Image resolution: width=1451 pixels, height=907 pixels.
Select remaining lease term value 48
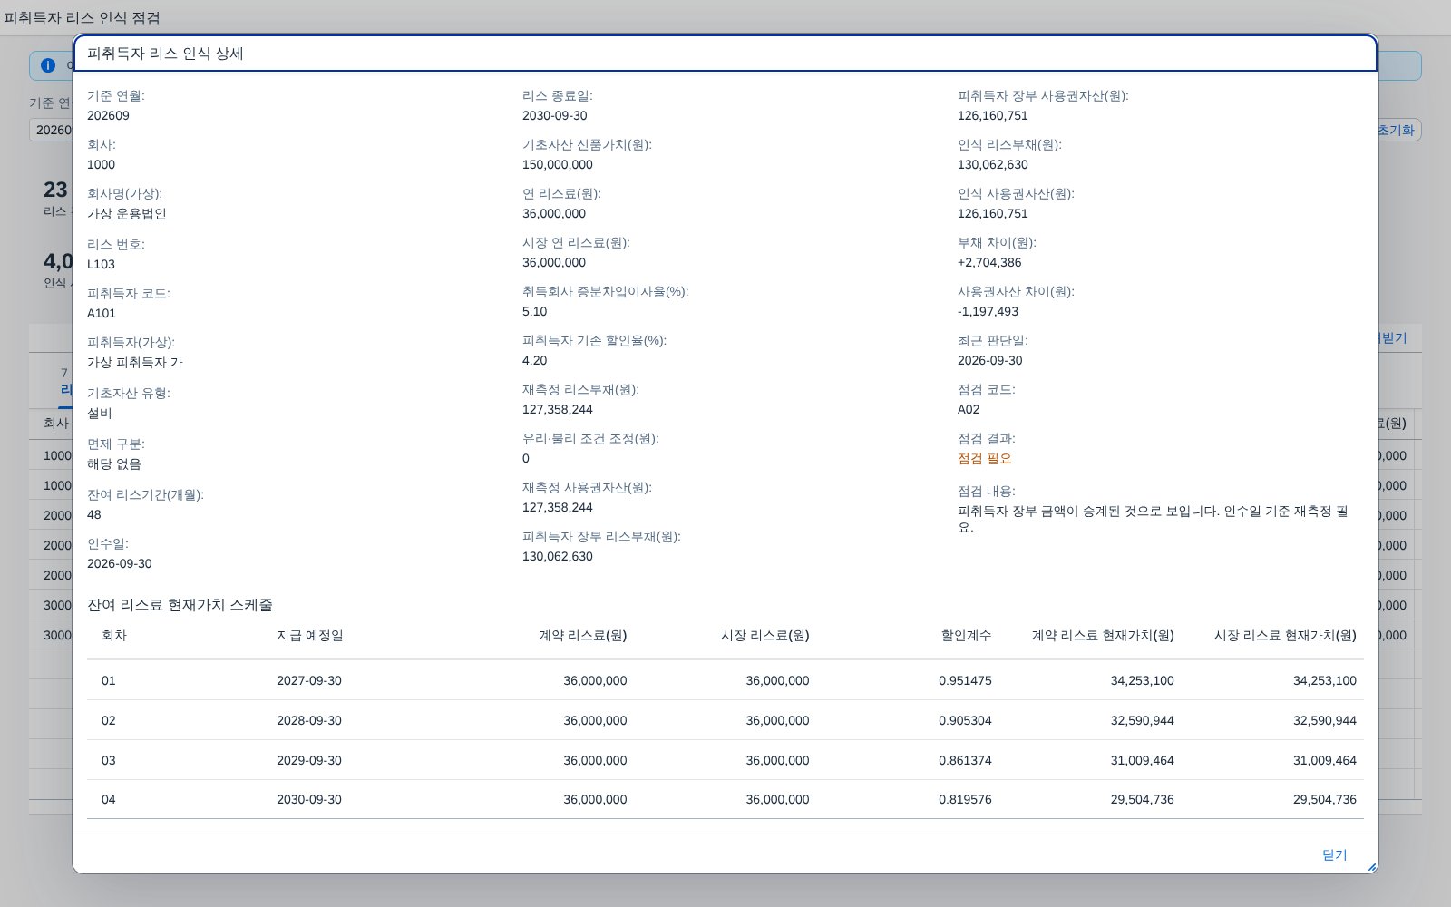point(94,514)
